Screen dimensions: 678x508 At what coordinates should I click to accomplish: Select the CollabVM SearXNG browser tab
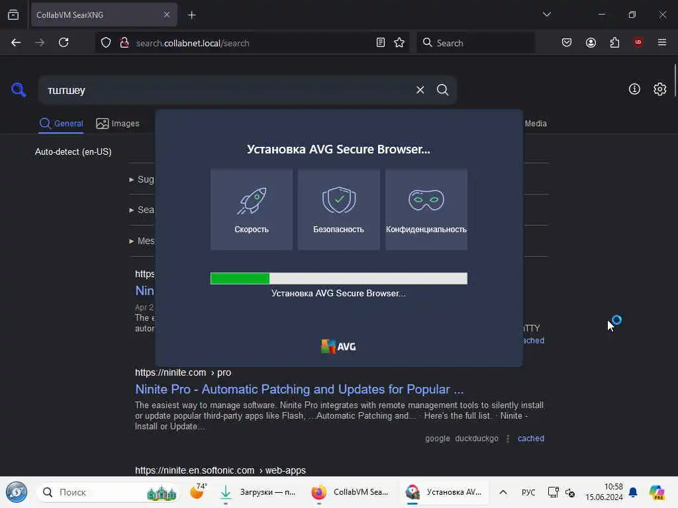click(x=104, y=15)
